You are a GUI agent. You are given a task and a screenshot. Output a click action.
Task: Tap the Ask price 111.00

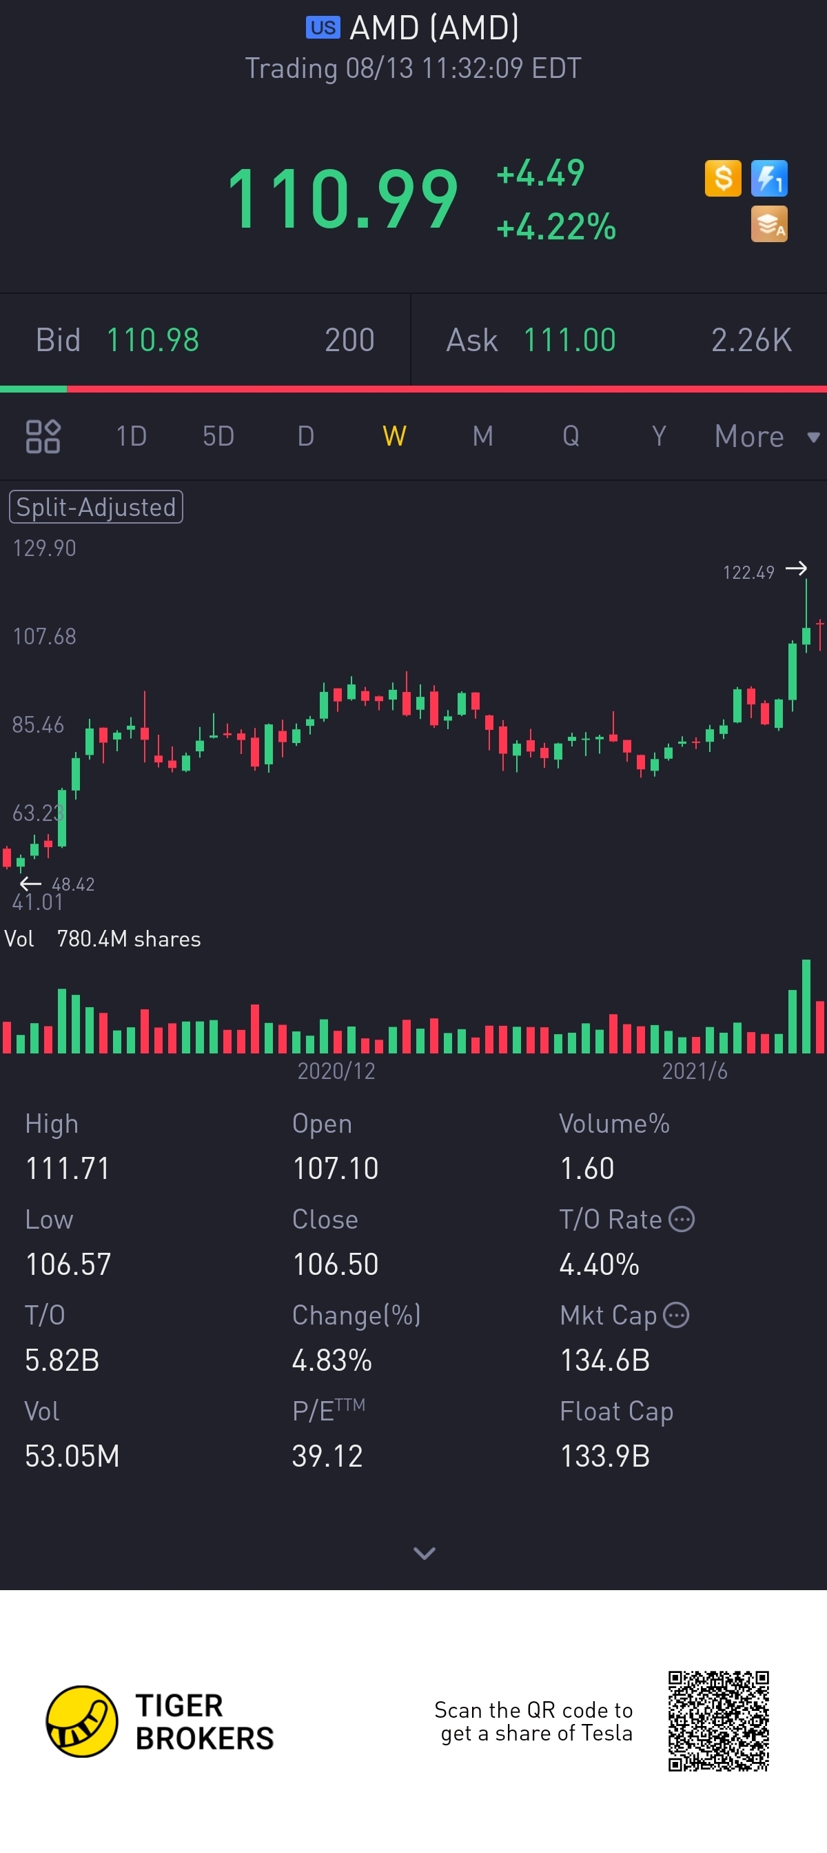pyautogui.click(x=569, y=340)
